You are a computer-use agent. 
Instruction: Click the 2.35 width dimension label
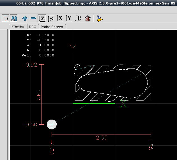102,138
